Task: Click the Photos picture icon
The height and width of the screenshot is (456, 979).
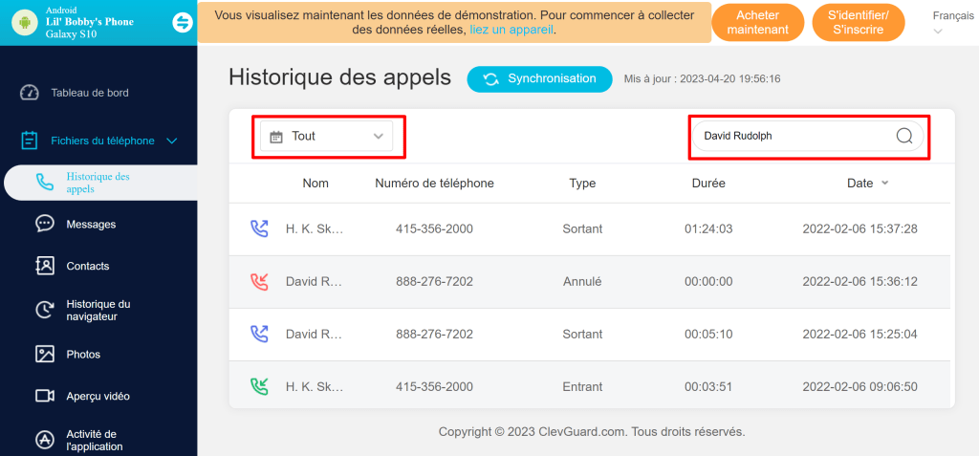Action: click(45, 354)
